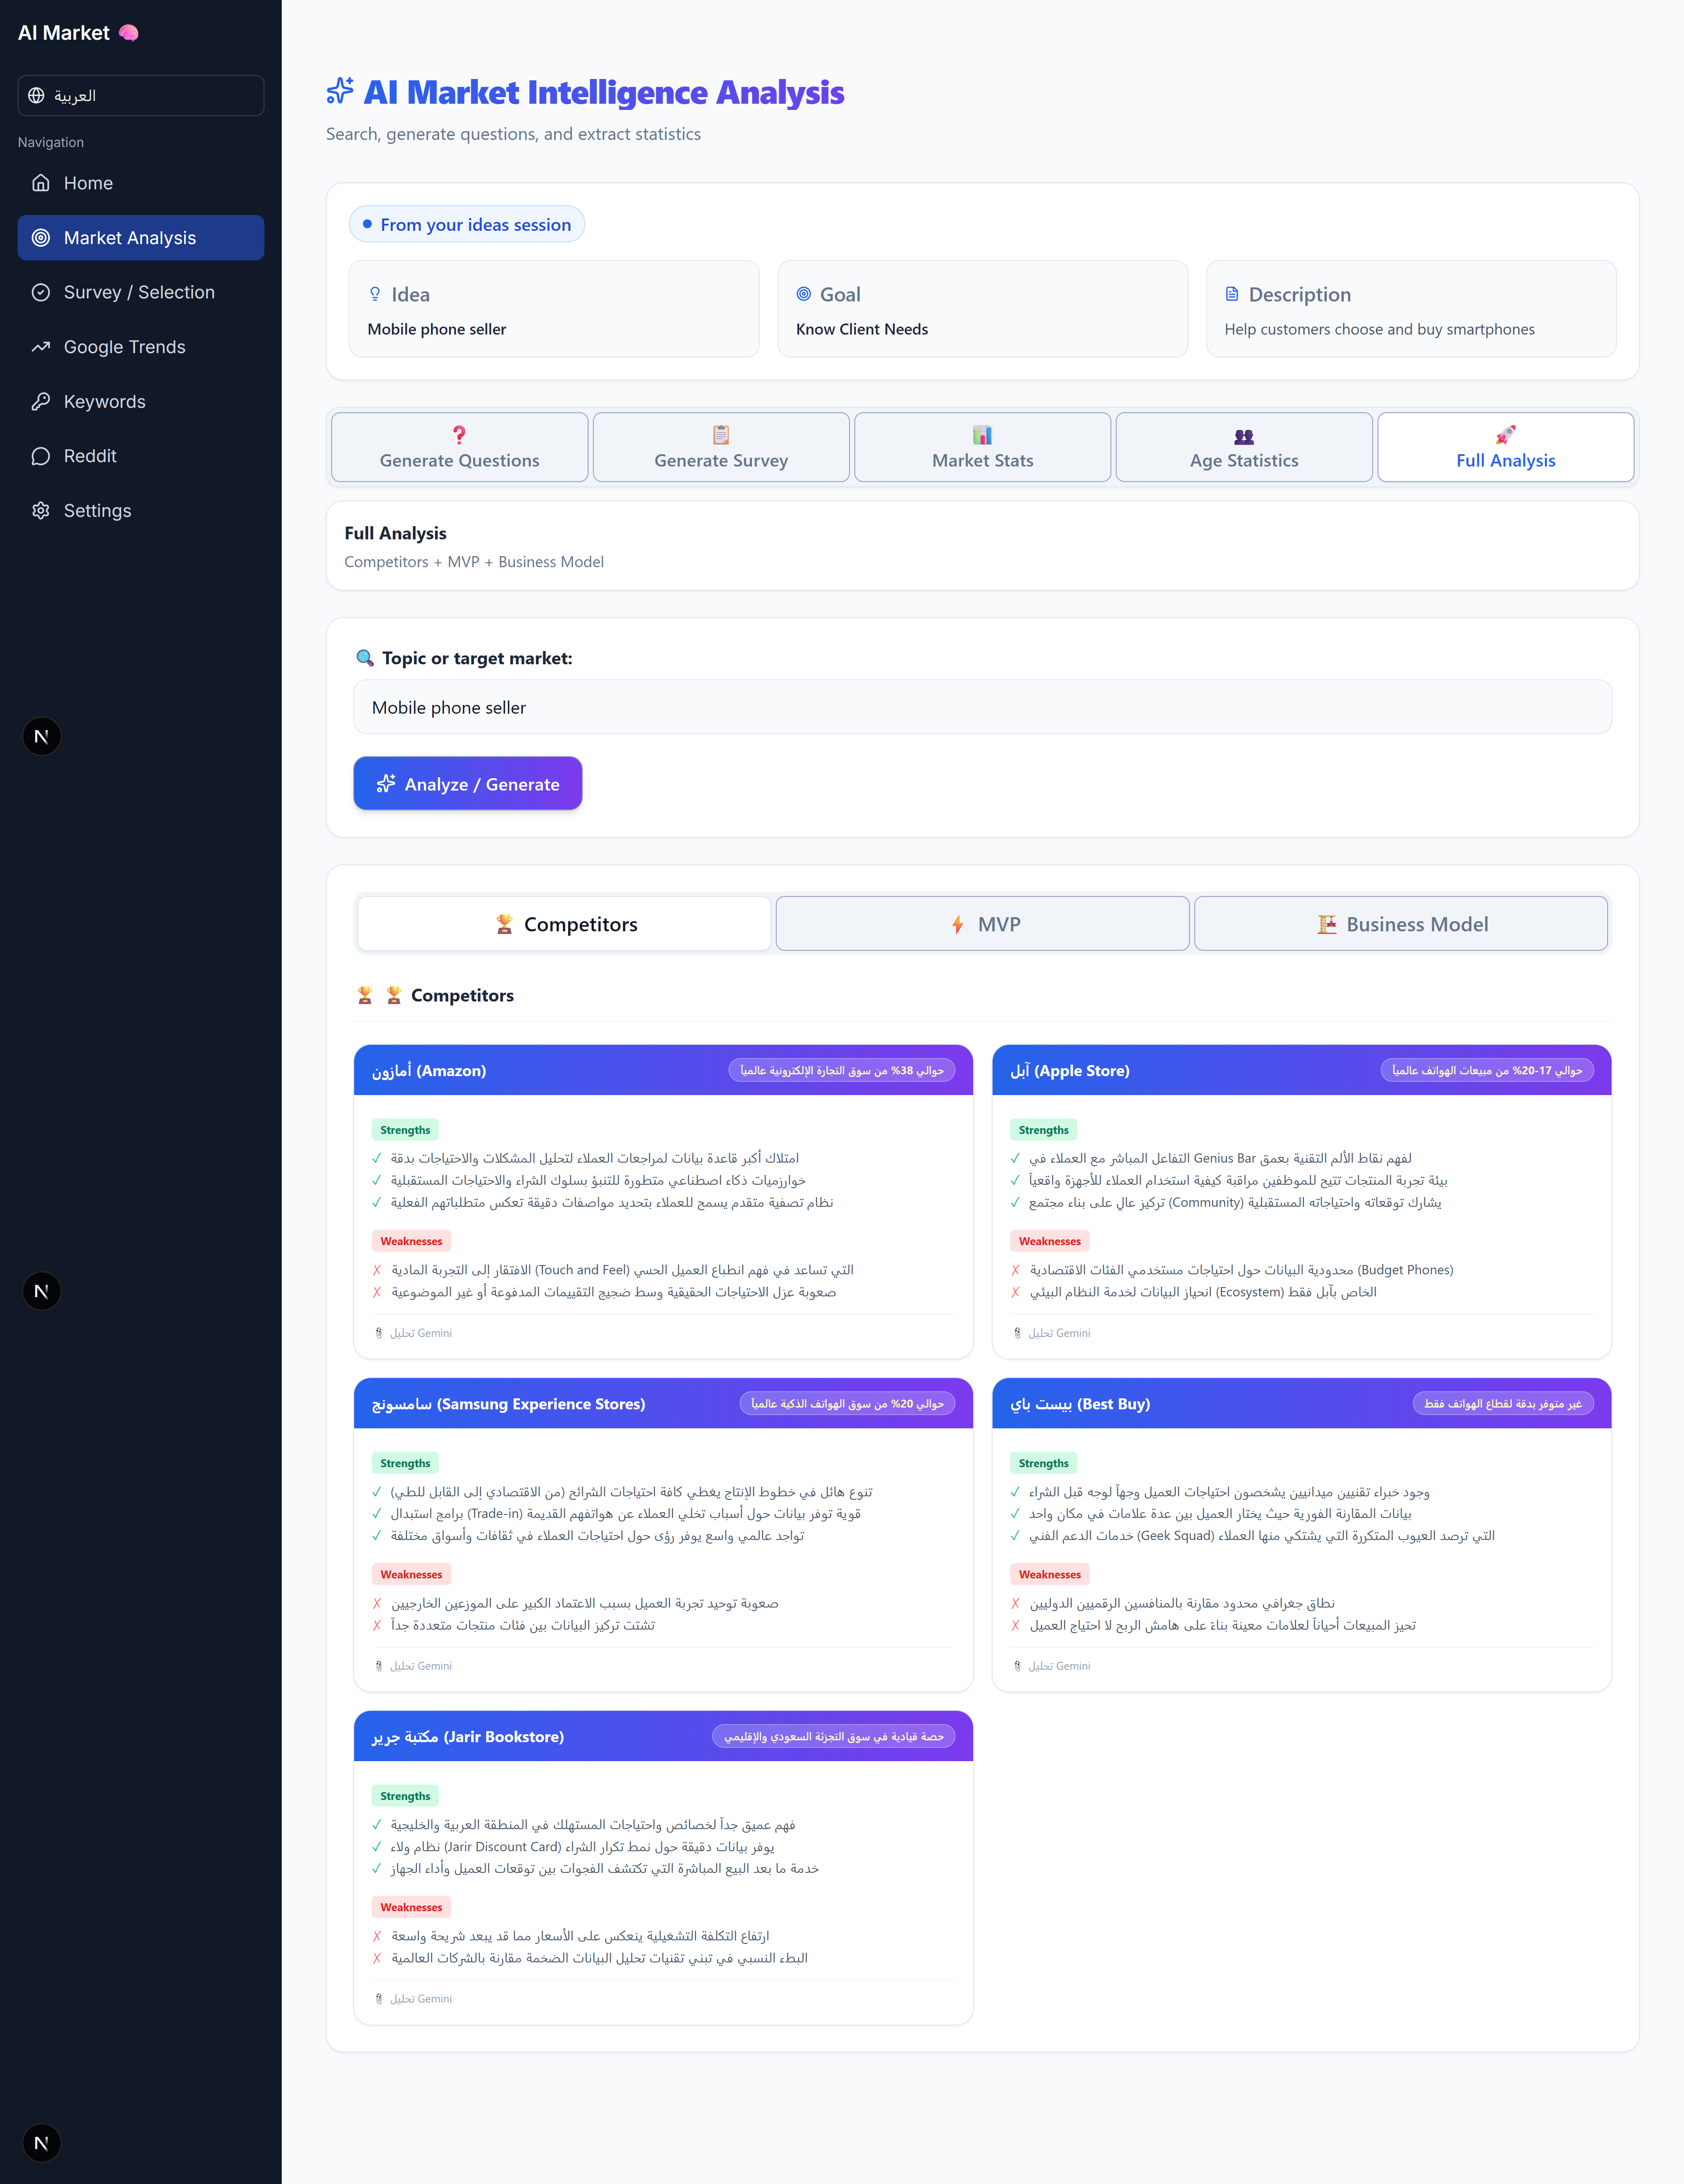Click the bar chart icon above Market Stats
Image resolution: width=1684 pixels, height=2184 pixels.
pos(982,435)
